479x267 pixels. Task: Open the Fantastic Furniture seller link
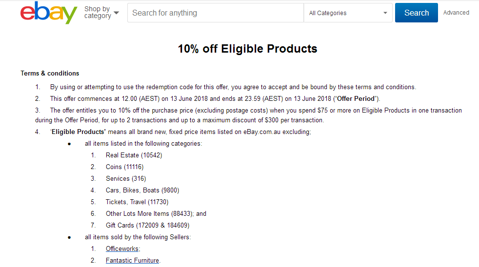coord(132,260)
